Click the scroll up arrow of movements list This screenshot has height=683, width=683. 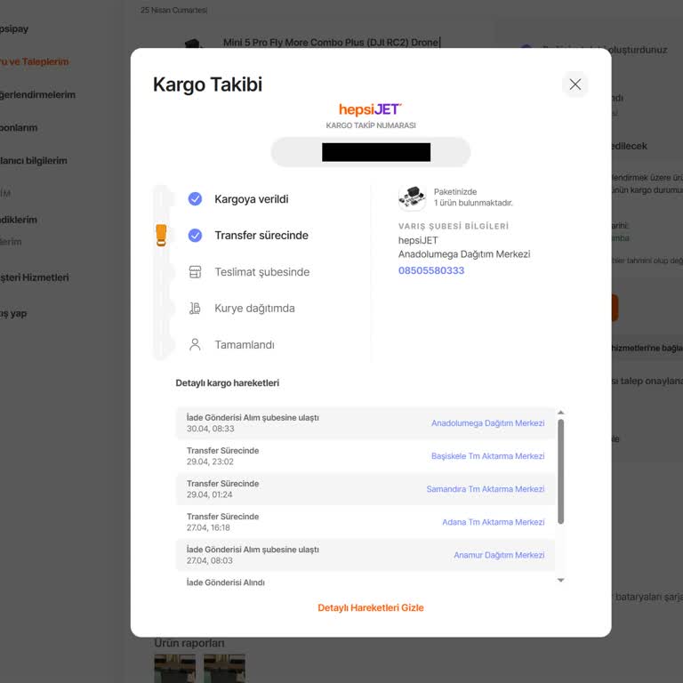pos(561,412)
